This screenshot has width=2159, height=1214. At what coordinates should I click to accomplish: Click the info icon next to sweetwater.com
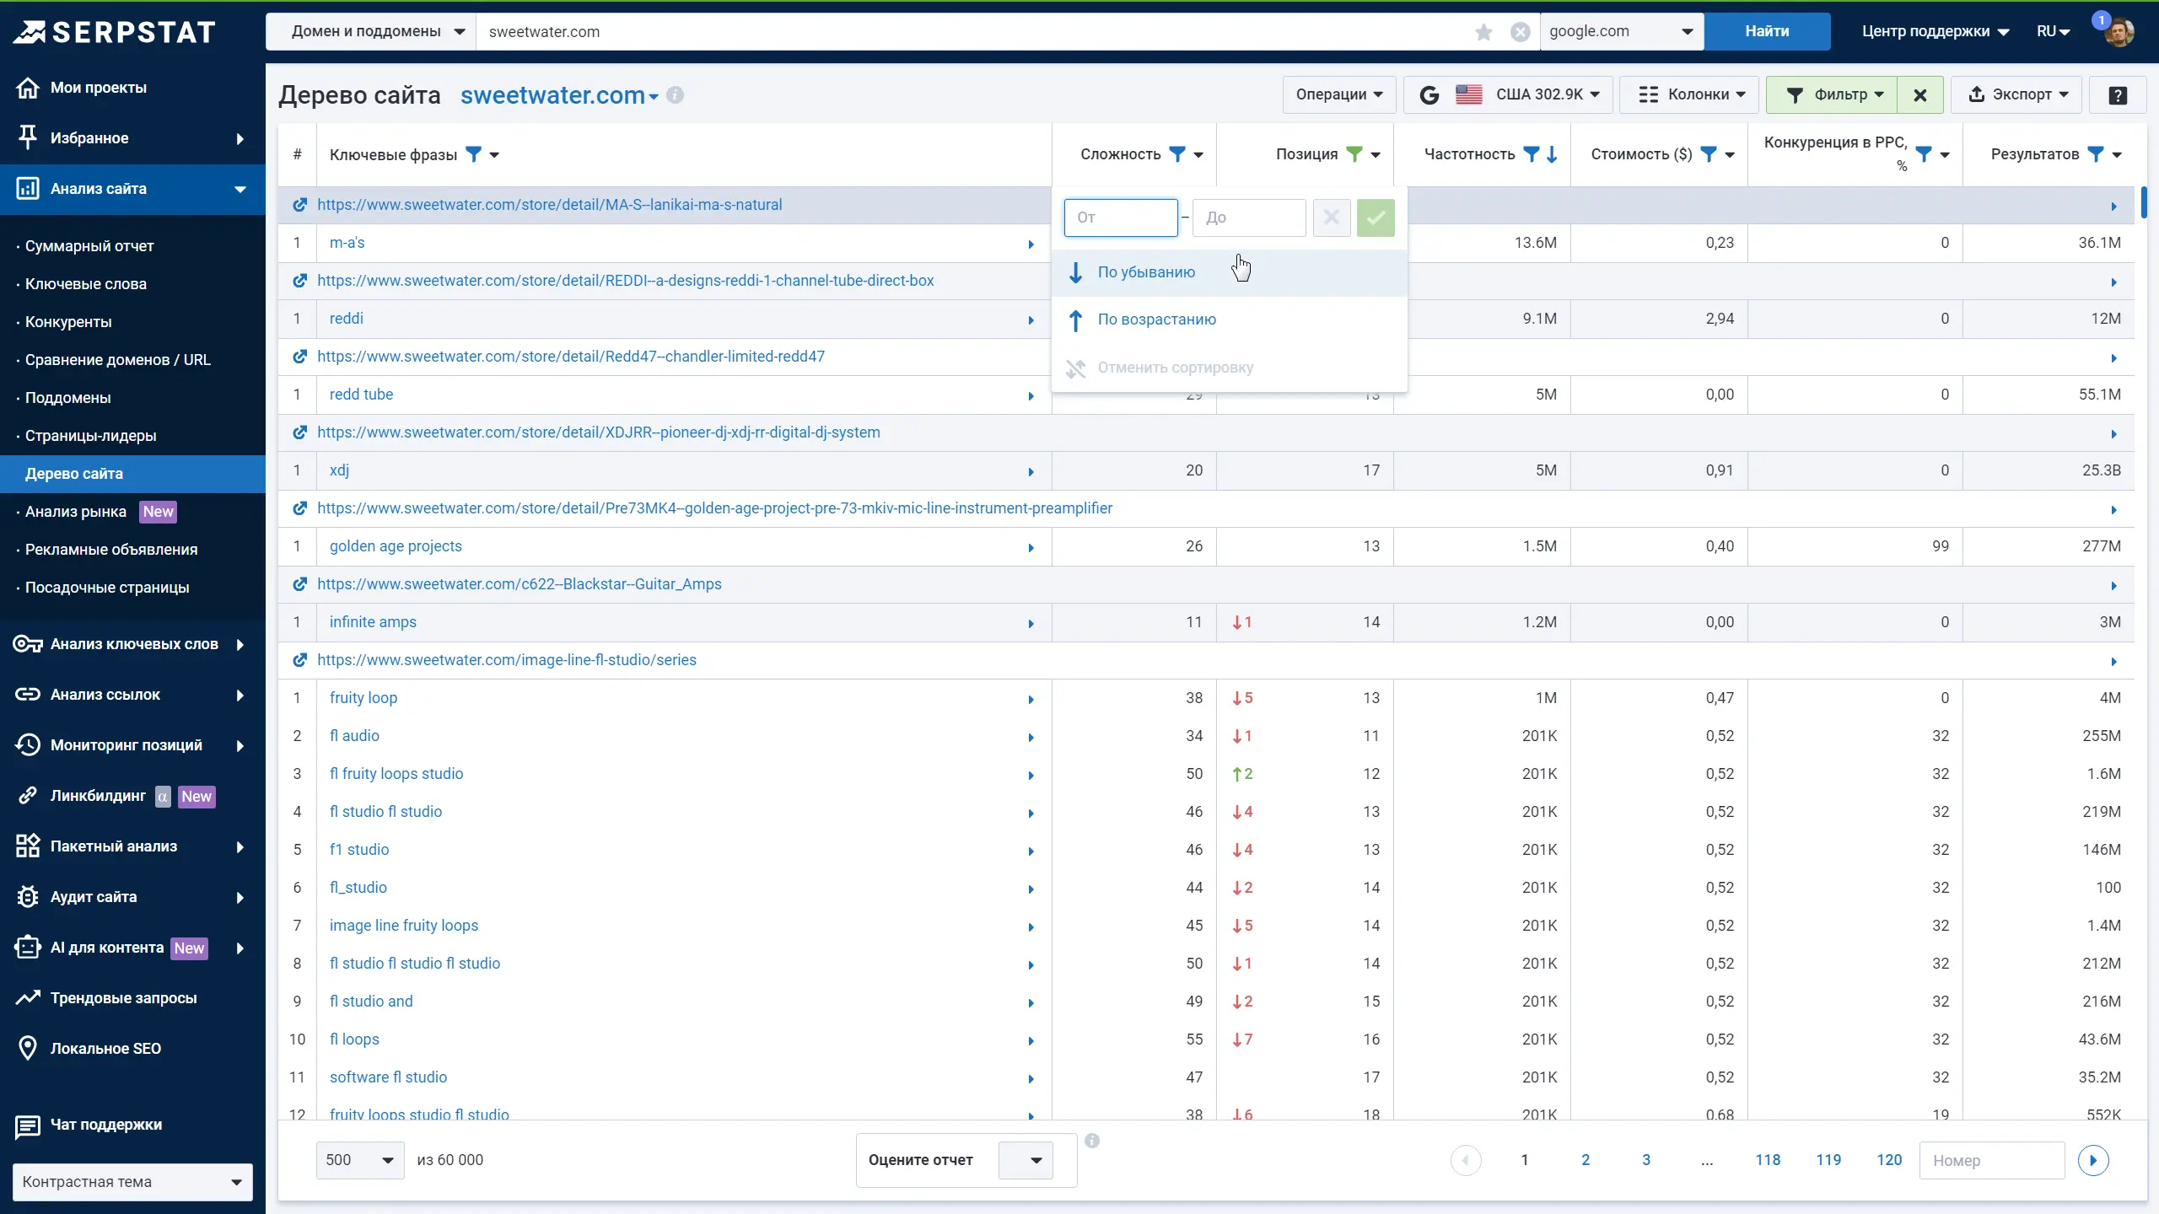coord(675,95)
